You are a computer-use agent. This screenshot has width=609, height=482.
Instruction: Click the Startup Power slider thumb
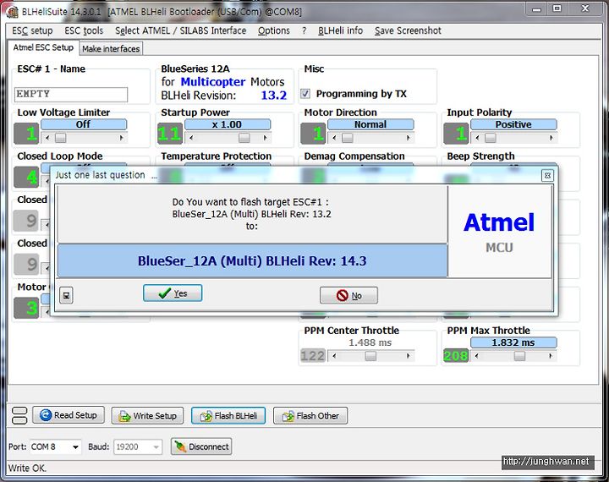(244, 138)
